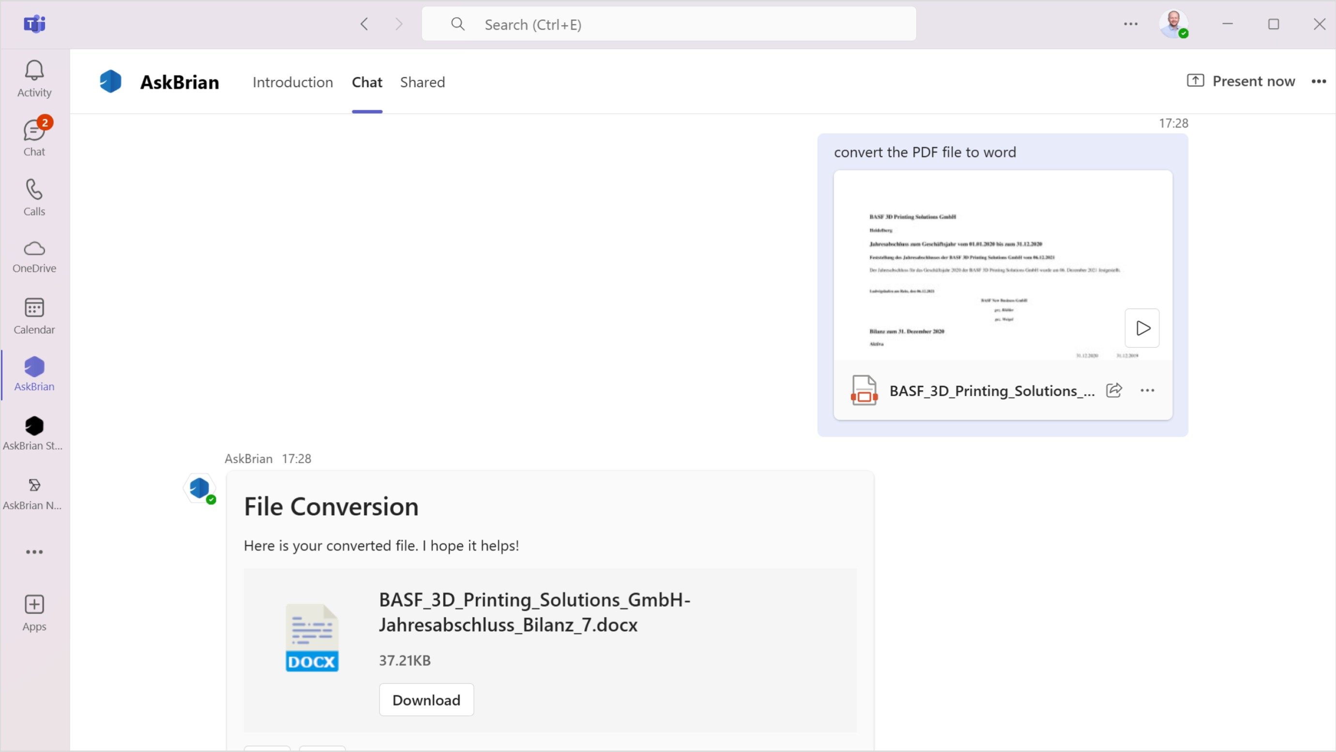Screen dimensions: 1336x752
Task: Open more options for the BASF PDF attachment
Action: click(x=1147, y=390)
